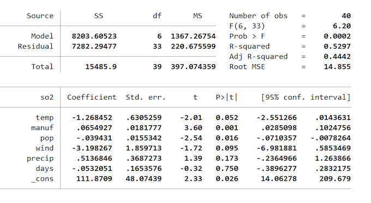
Task: Click pop p-value 0.016
Action: (x=227, y=138)
